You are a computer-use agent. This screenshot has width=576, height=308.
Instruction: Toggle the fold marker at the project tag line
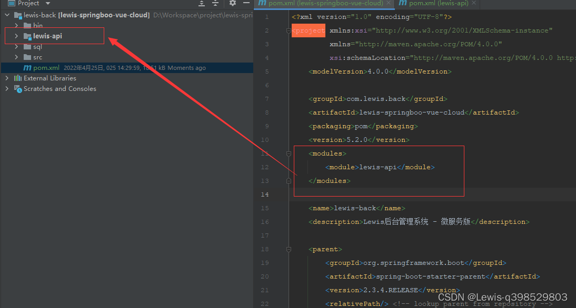pyautogui.click(x=289, y=31)
